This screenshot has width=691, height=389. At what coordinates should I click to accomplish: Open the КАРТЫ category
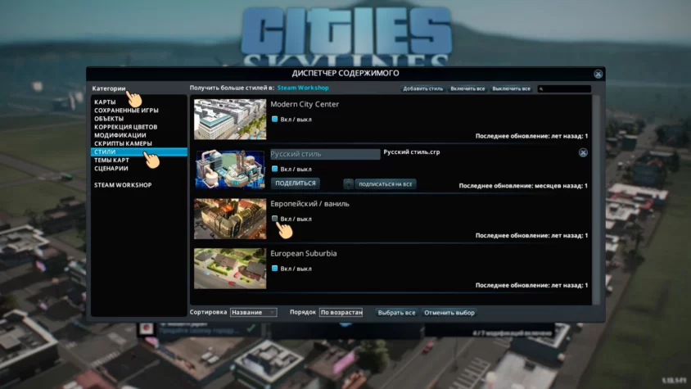pos(105,102)
